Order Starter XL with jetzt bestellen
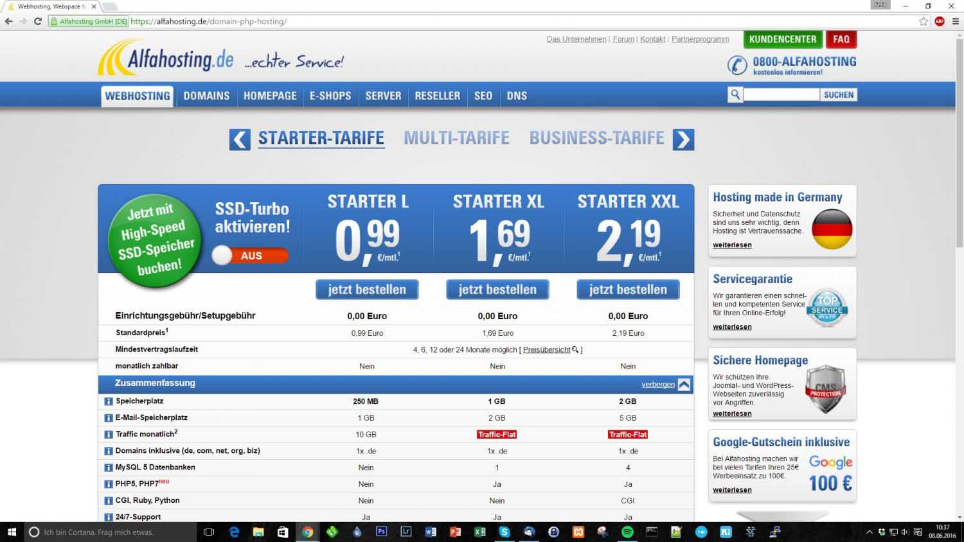 point(497,290)
